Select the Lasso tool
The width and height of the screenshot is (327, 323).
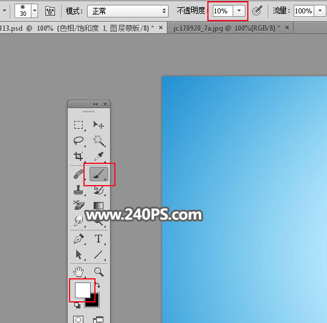79,140
